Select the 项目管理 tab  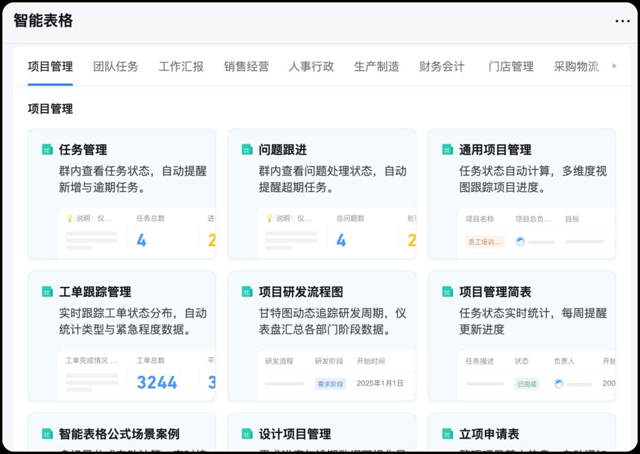pos(50,66)
